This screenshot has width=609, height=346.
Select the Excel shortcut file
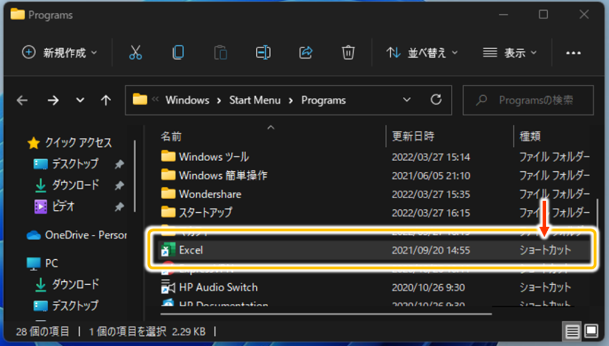tap(192, 250)
